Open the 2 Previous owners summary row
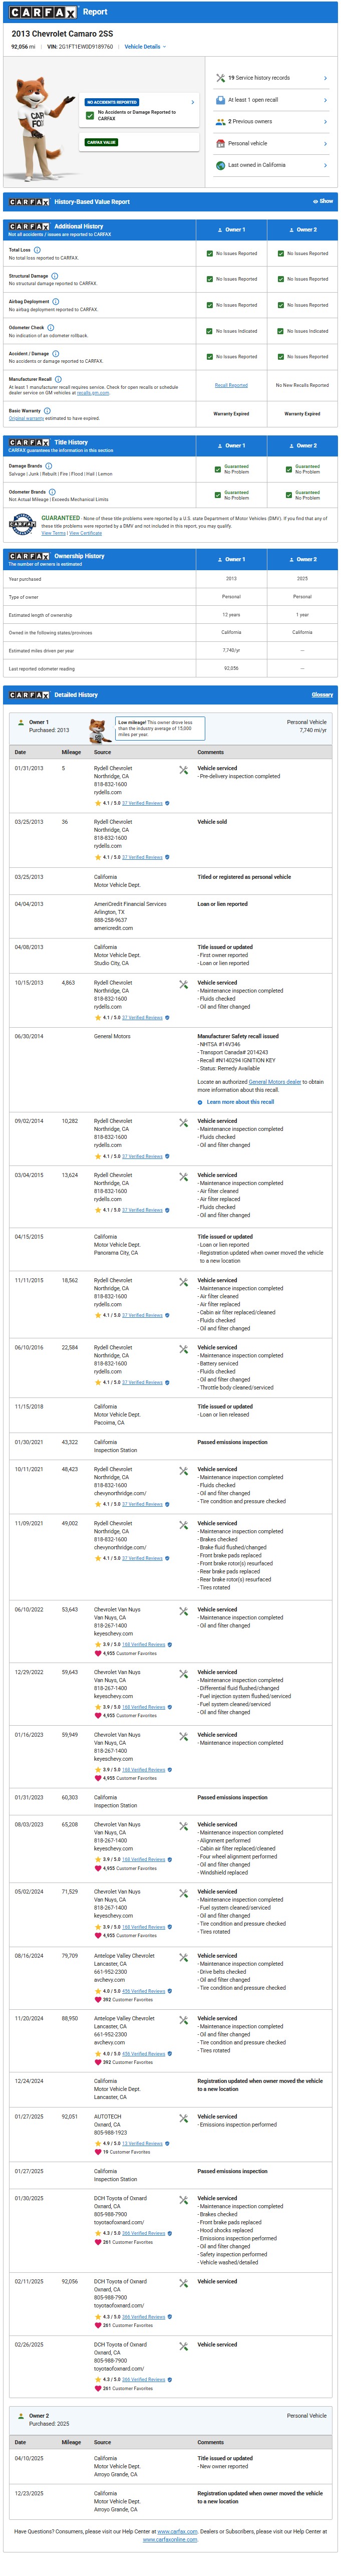 tap(271, 122)
